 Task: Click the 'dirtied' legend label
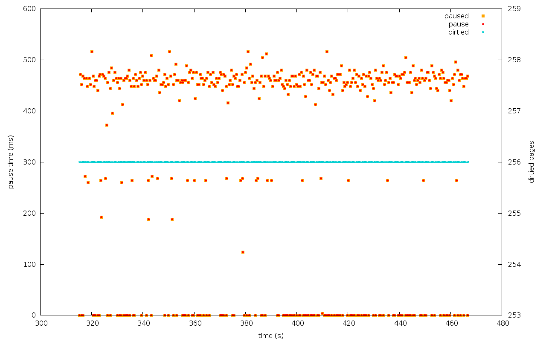458,32
